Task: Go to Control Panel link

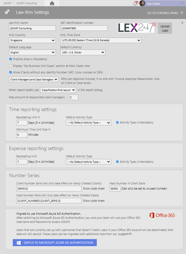Action: pyautogui.click(x=165, y=13)
